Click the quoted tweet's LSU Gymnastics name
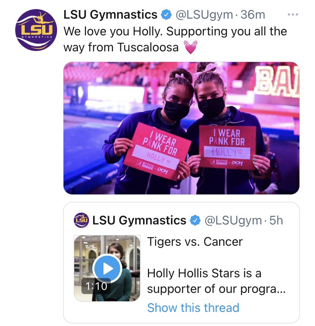Screen dimensions: 315x326 (139, 220)
